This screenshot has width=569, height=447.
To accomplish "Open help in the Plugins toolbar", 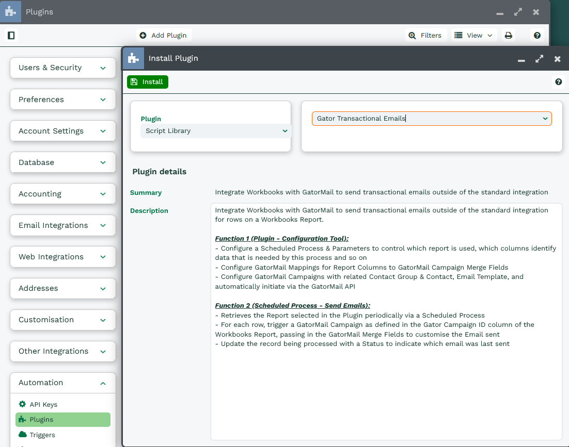I will (537, 35).
